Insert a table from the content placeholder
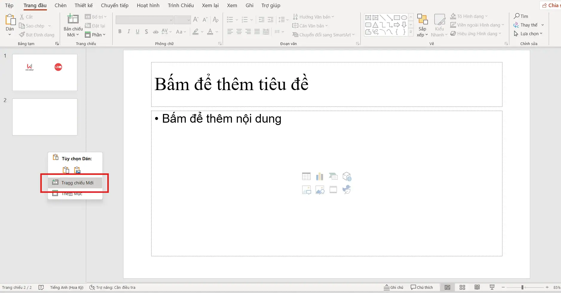The height and width of the screenshot is (293, 561). tap(307, 176)
